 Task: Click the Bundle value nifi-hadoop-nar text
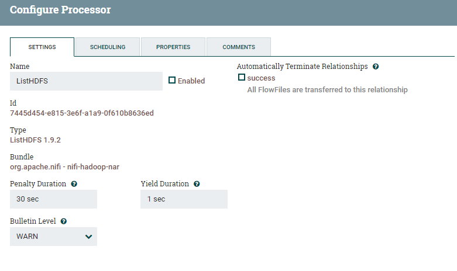pyautogui.click(x=64, y=166)
